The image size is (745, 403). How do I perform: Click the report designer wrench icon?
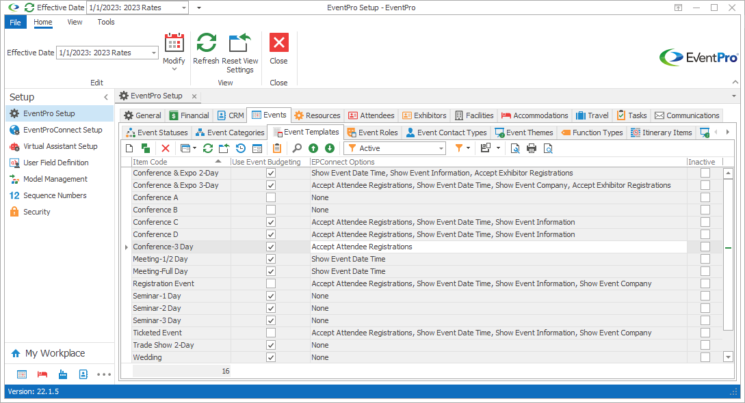click(515, 148)
